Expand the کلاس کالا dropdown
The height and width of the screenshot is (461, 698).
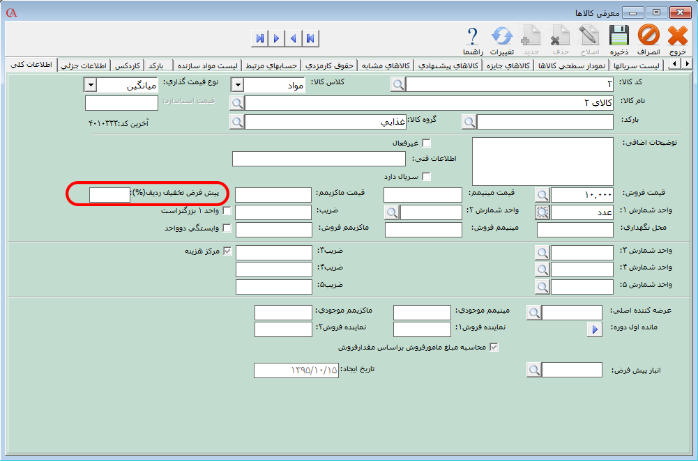(x=237, y=85)
